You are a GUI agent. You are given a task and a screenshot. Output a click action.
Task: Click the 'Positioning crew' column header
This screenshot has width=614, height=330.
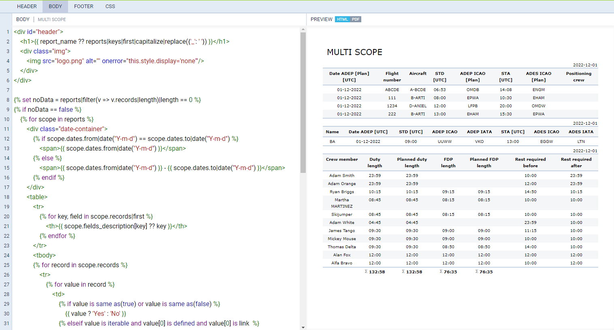tap(579, 77)
